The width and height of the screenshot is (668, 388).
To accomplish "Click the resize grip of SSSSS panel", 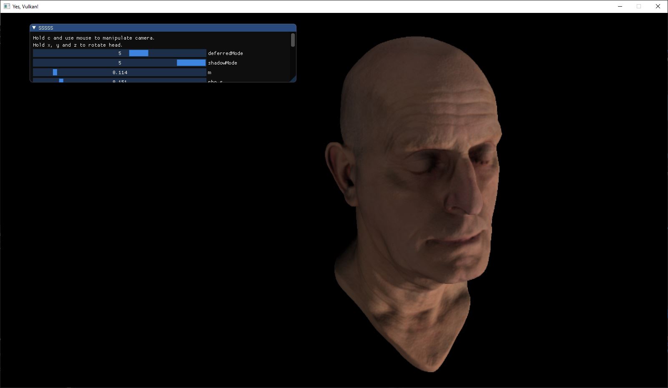I will 293,79.
